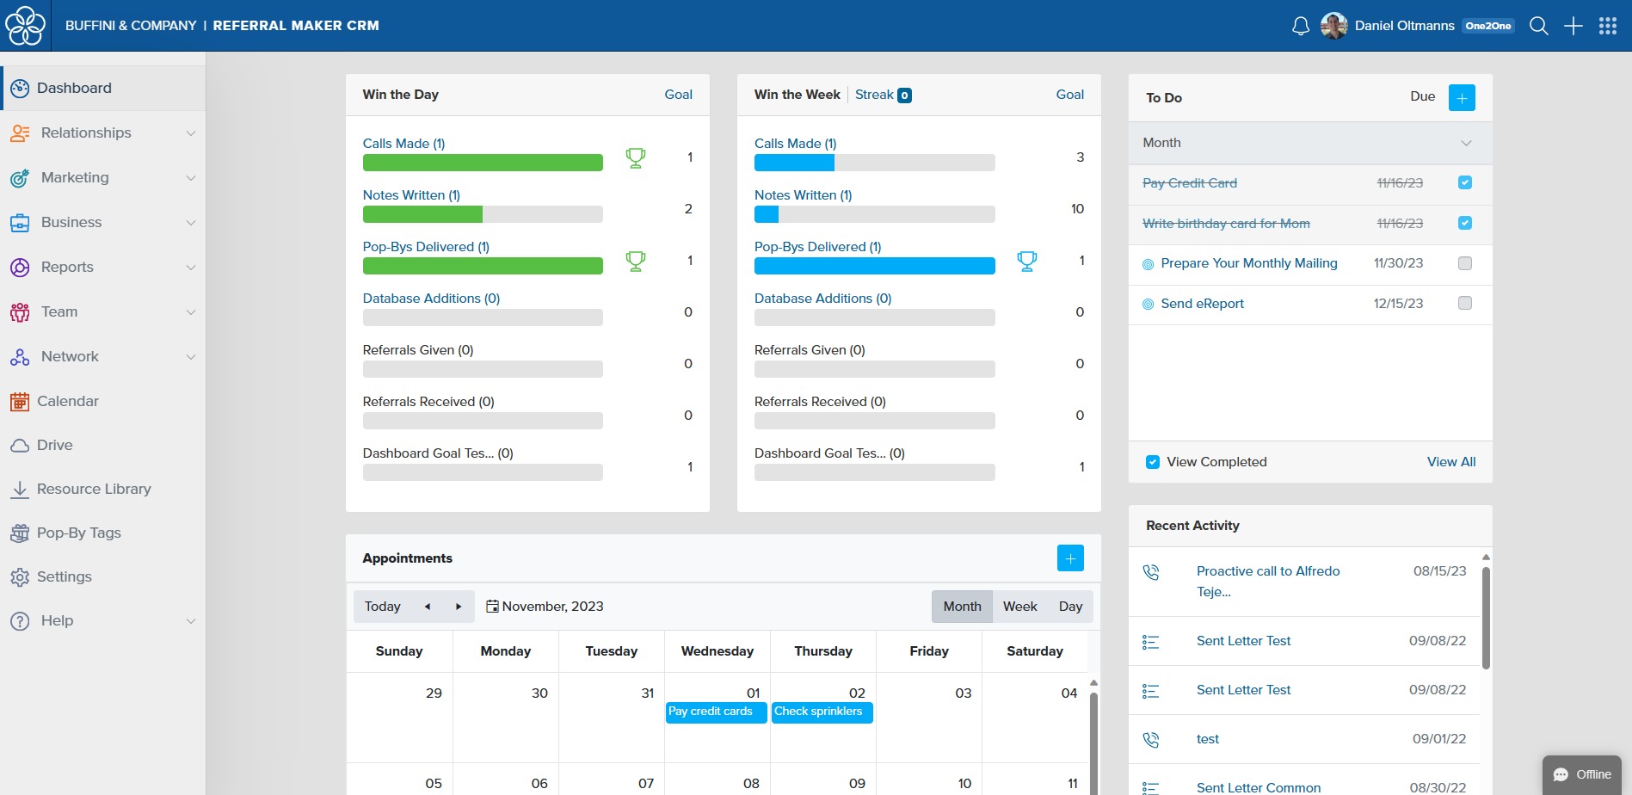The image size is (1632, 795).
Task: Click the Today button in Appointments
Action: click(383, 607)
